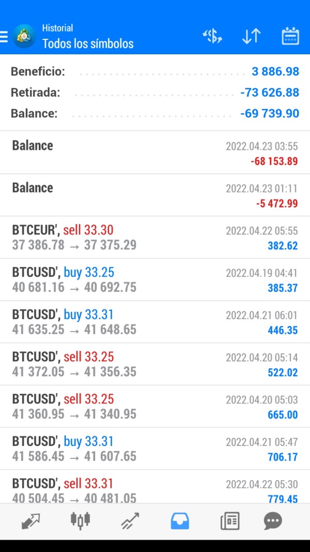
Task: Select the History inbox tab
Action: pos(180,521)
